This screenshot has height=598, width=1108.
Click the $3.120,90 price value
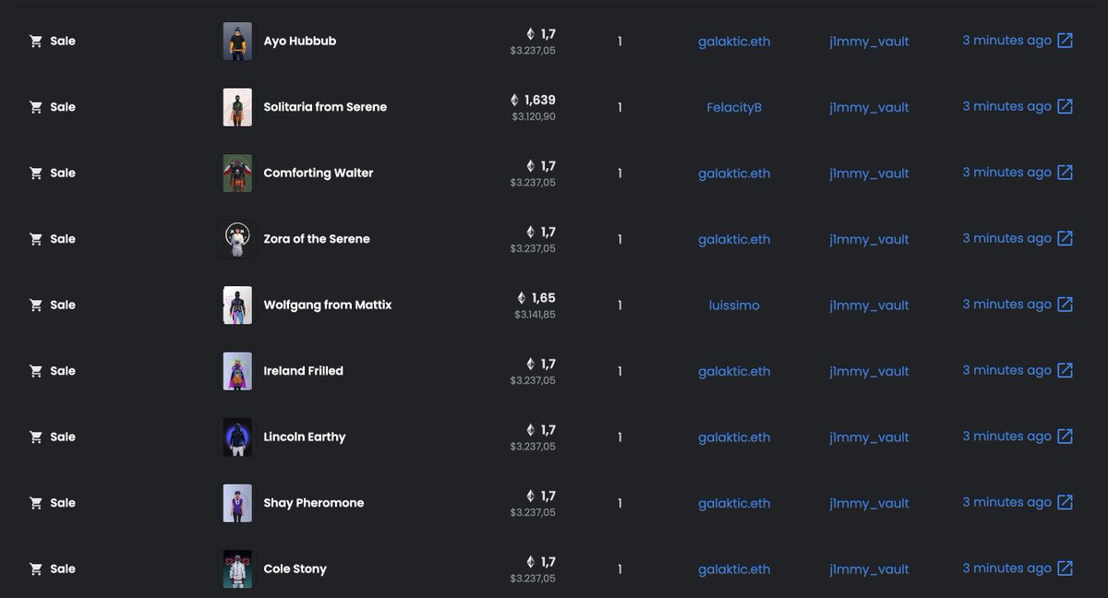534,117
